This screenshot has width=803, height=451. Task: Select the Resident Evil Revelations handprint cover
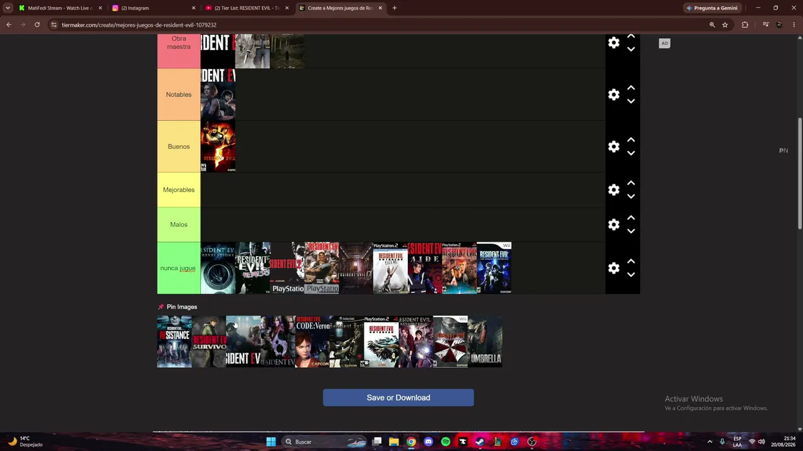coord(218,268)
